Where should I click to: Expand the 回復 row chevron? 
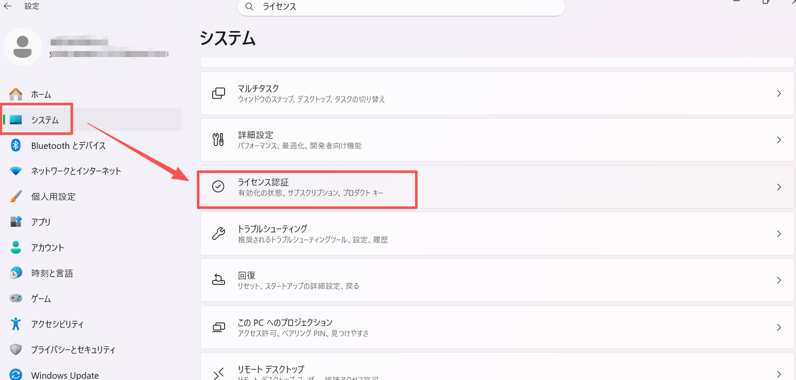(x=779, y=280)
